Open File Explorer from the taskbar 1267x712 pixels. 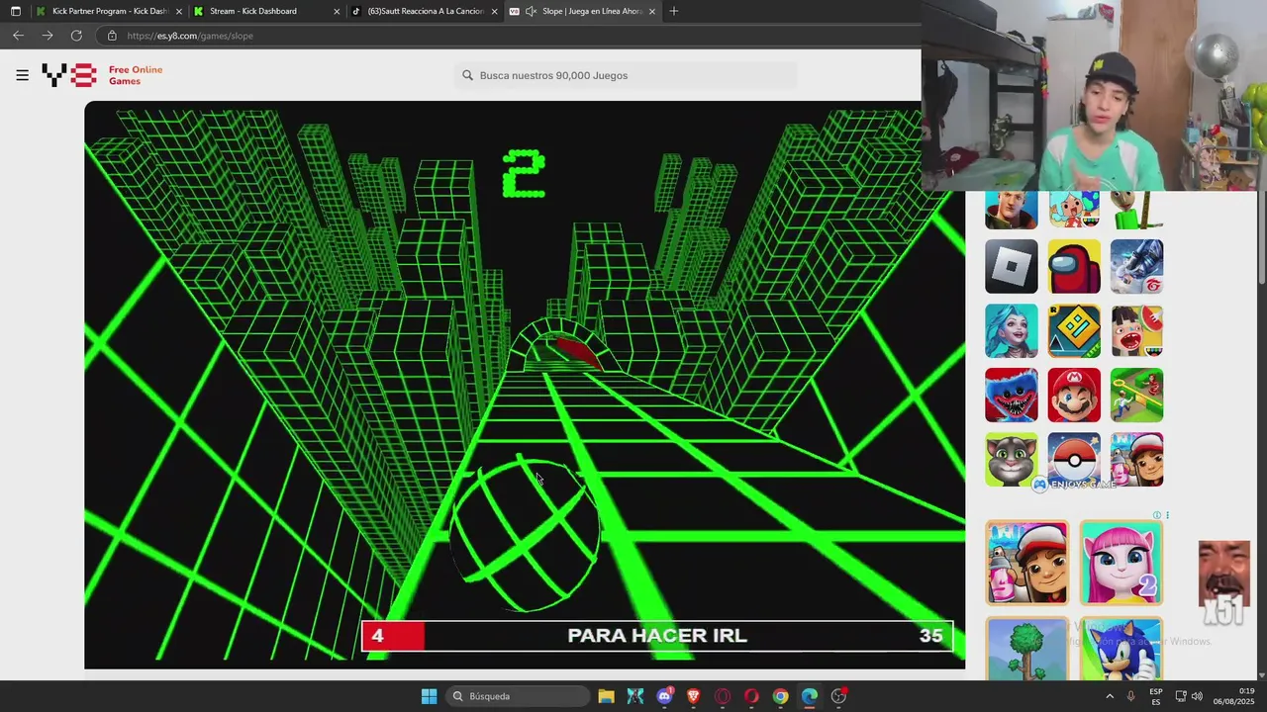pos(606,696)
